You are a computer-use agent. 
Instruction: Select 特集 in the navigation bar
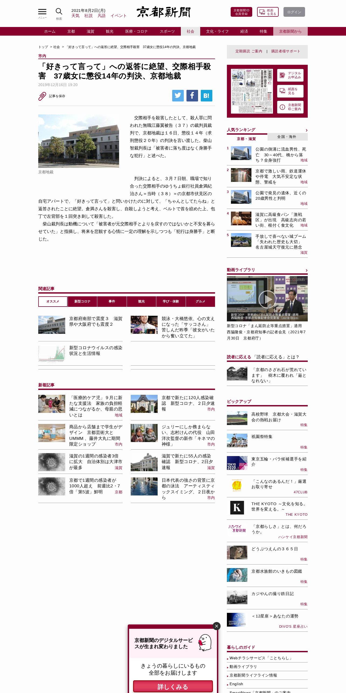point(264,31)
